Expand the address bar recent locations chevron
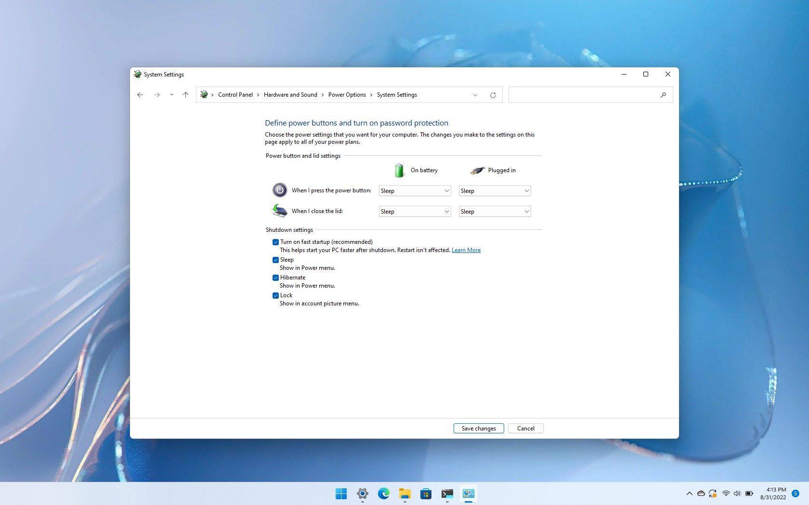Image resolution: width=809 pixels, height=505 pixels. click(475, 95)
